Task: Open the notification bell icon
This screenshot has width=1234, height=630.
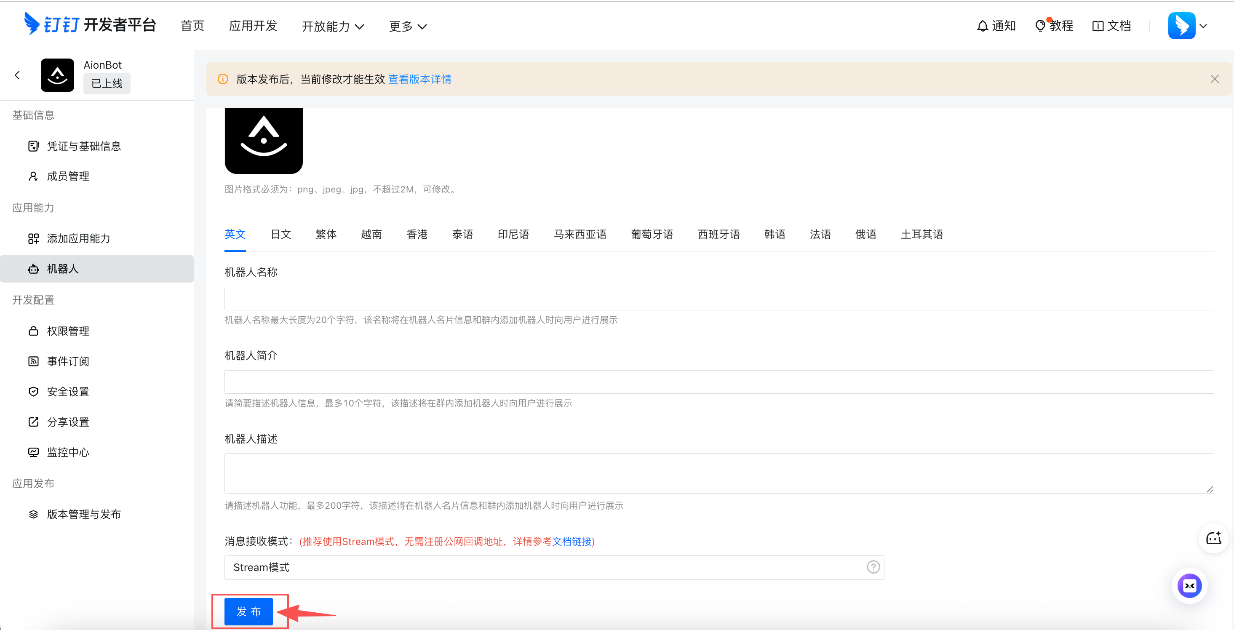Action: coord(982,26)
